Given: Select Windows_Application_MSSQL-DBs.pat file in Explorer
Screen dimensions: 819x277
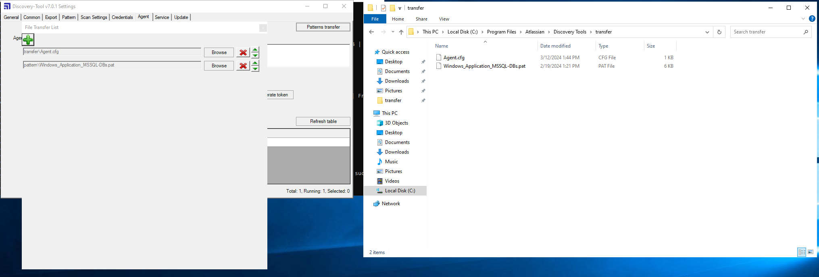Looking at the screenshot, I should pos(484,66).
